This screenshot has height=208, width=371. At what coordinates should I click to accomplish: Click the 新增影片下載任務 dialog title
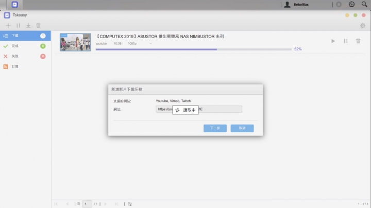[127, 90]
